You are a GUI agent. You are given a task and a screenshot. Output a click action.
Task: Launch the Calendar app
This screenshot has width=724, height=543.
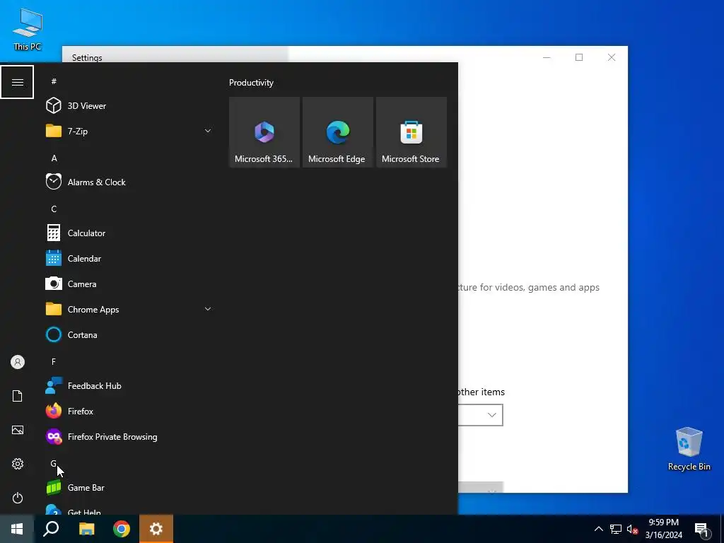pyautogui.click(x=129, y=258)
